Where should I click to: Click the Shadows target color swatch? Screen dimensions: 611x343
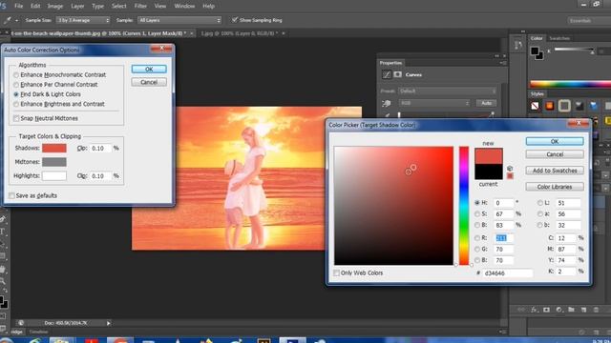tap(54, 149)
